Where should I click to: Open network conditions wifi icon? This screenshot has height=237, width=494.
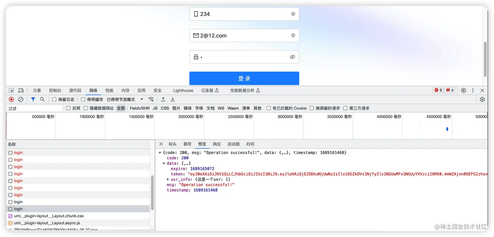tap(151, 99)
